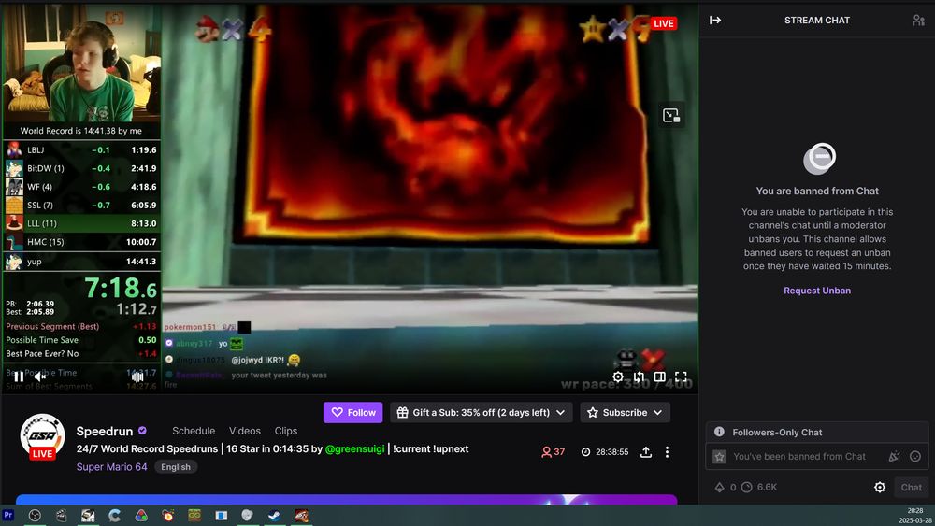Click the verified badge next to Speedrun
The image size is (935, 526).
pos(142,430)
